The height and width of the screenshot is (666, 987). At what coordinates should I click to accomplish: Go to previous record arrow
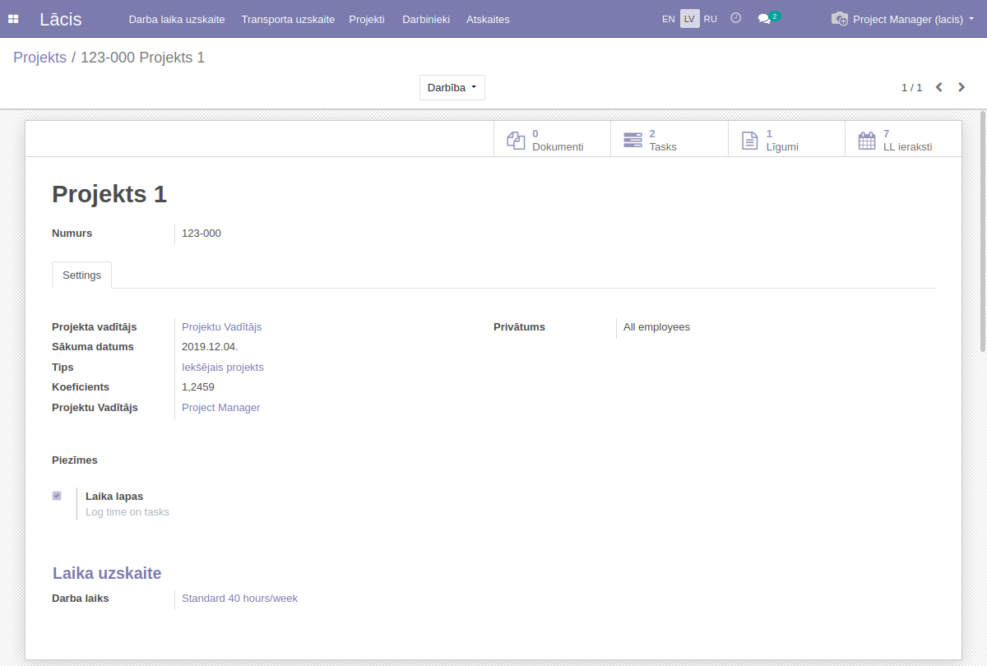click(x=938, y=87)
